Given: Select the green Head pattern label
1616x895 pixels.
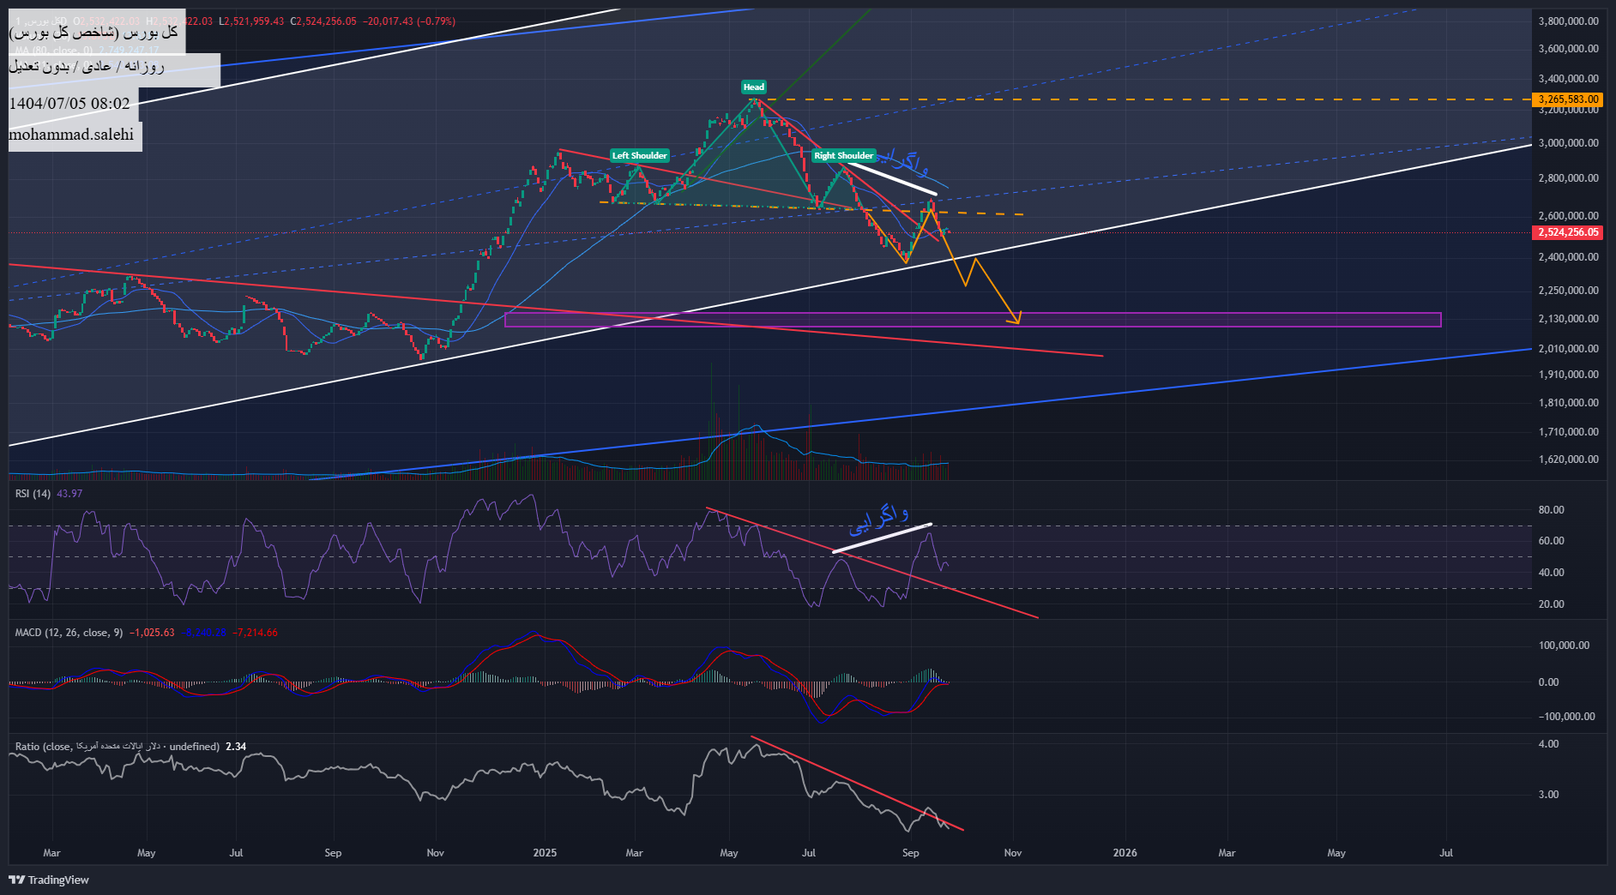Looking at the screenshot, I should tap(753, 87).
